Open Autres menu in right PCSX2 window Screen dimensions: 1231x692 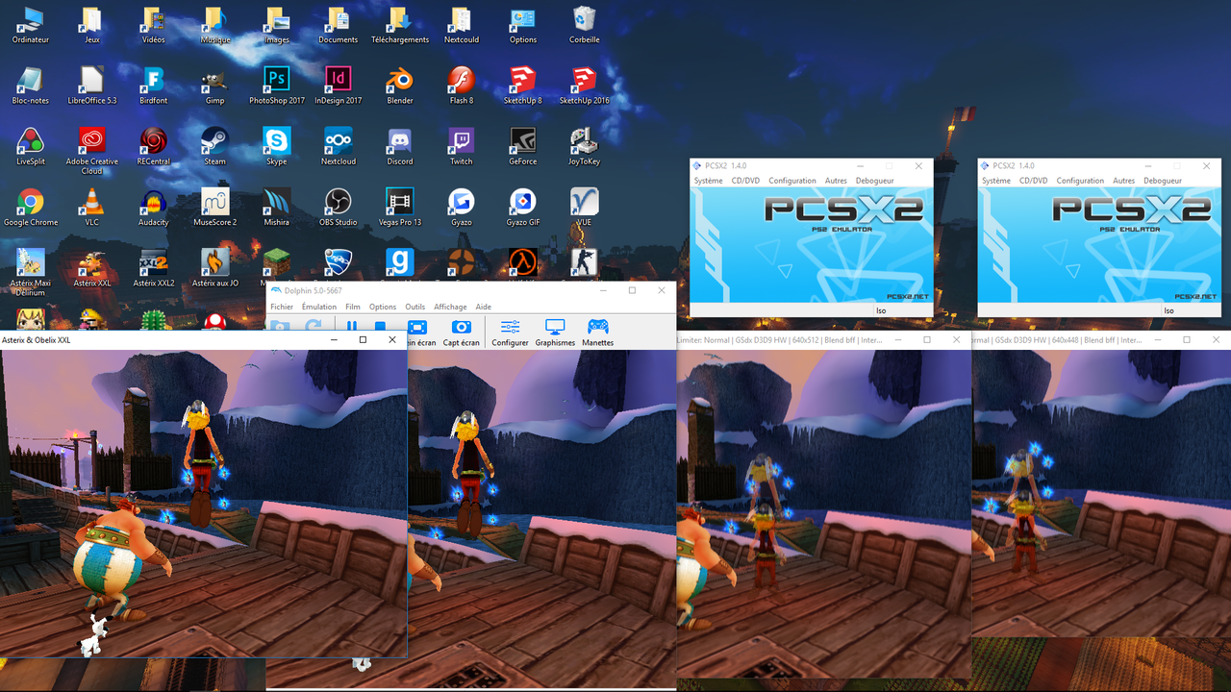(1124, 181)
